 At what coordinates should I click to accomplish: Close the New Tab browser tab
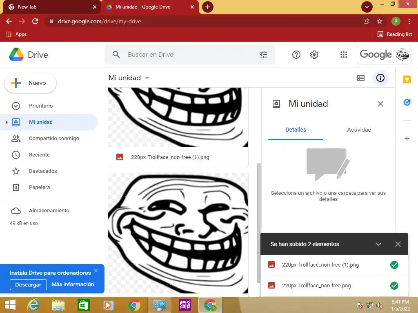coord(95,7)
